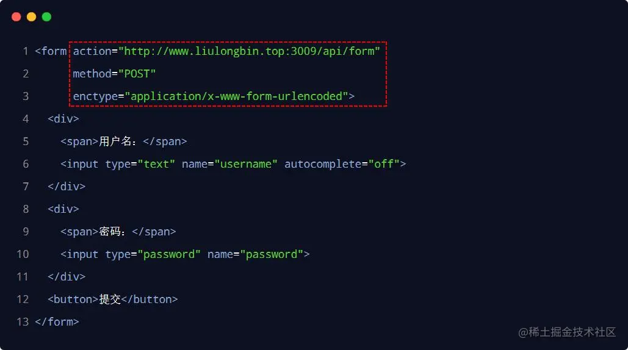Click the 提交 button text
Image resolution: width=628 pixels, height=350 pixels.
110,299
